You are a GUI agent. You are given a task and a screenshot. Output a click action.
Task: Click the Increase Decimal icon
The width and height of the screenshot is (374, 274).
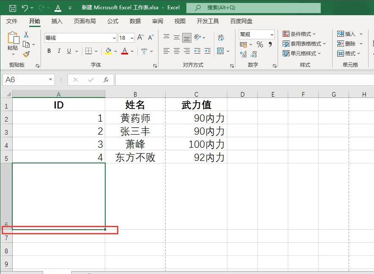point(243,54)
